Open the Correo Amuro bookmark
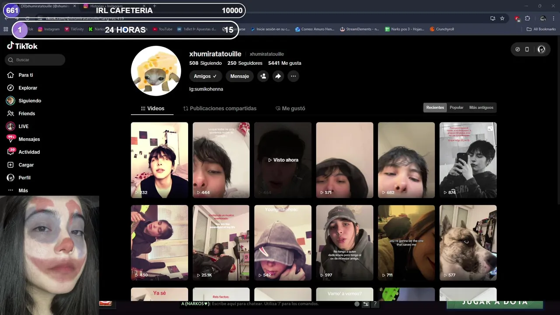Screen dimensions: 560x315 coord(315,29)
